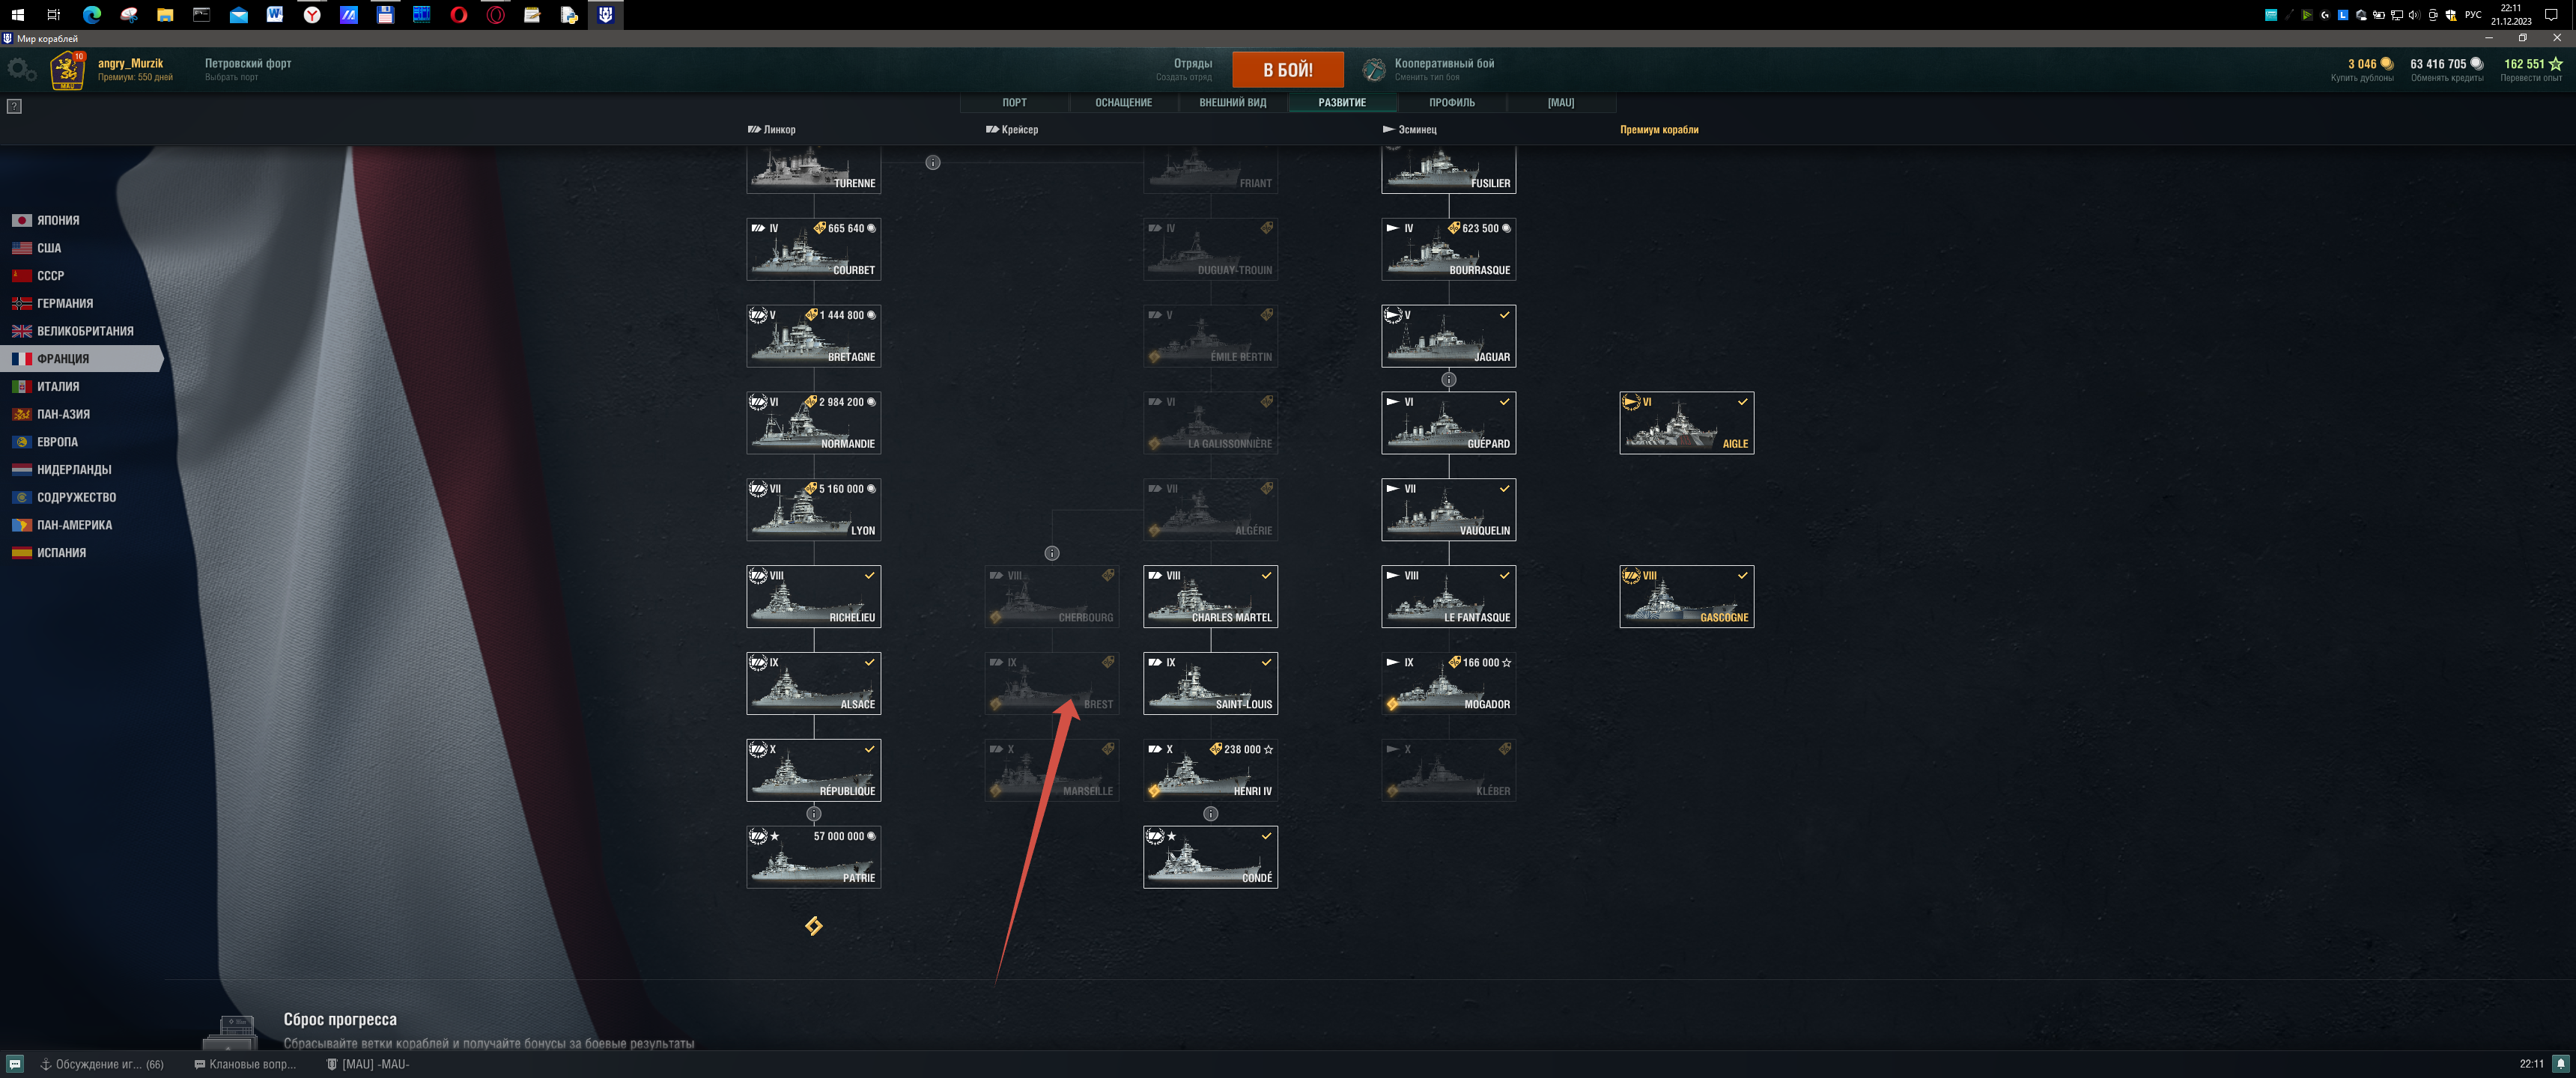Select the Alsace tier IX battleship

(x=813, y=683)
